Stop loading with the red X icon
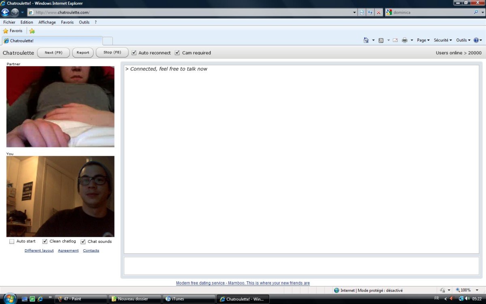 point(379,13)
